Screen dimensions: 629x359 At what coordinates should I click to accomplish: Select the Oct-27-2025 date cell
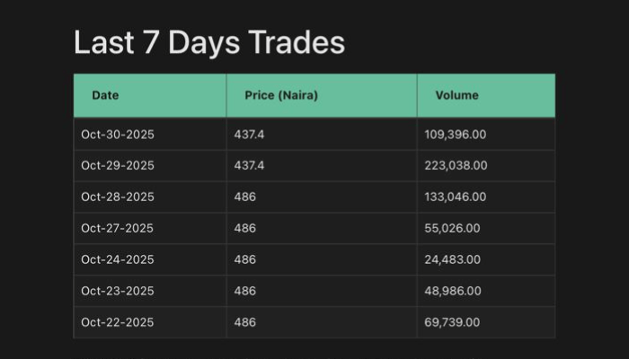[x=118, y=229]
